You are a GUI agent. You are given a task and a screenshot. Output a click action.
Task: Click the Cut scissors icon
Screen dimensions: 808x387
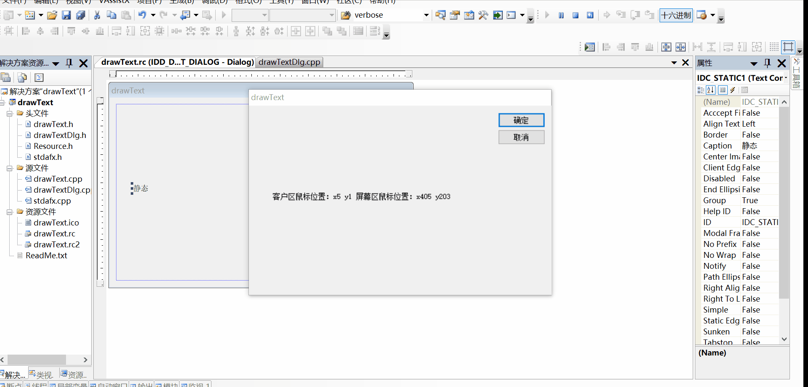click(x=97, y=16)
